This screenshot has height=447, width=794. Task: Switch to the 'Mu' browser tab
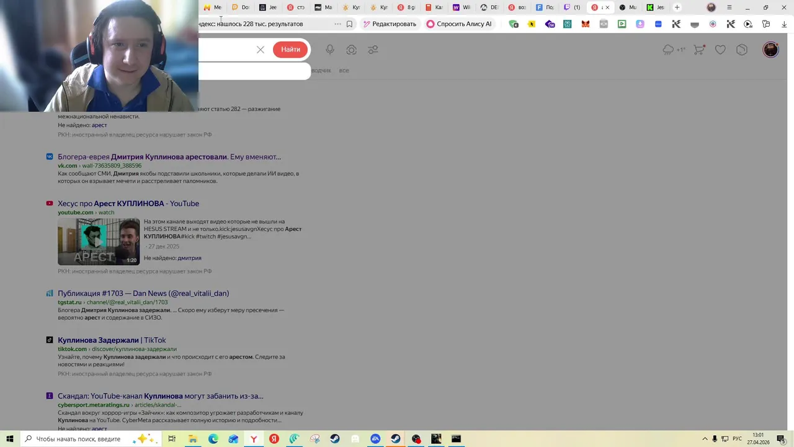pos(628,7)
